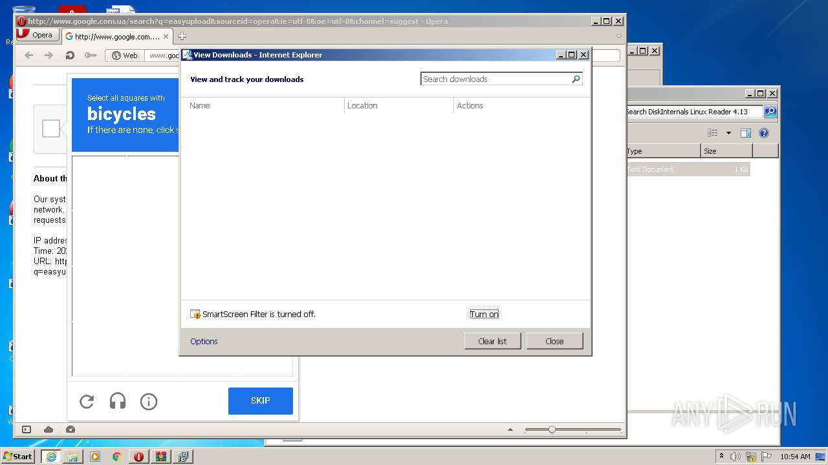Toggle Opera Turbo speedometer icon
The height and width of the screenshot is (465, 828).
pyautogui.click(x=71, y=429)
